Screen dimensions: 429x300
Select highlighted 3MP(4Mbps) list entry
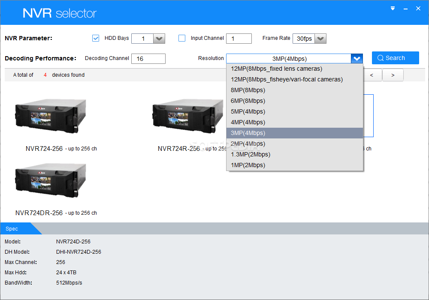point(295,133)
